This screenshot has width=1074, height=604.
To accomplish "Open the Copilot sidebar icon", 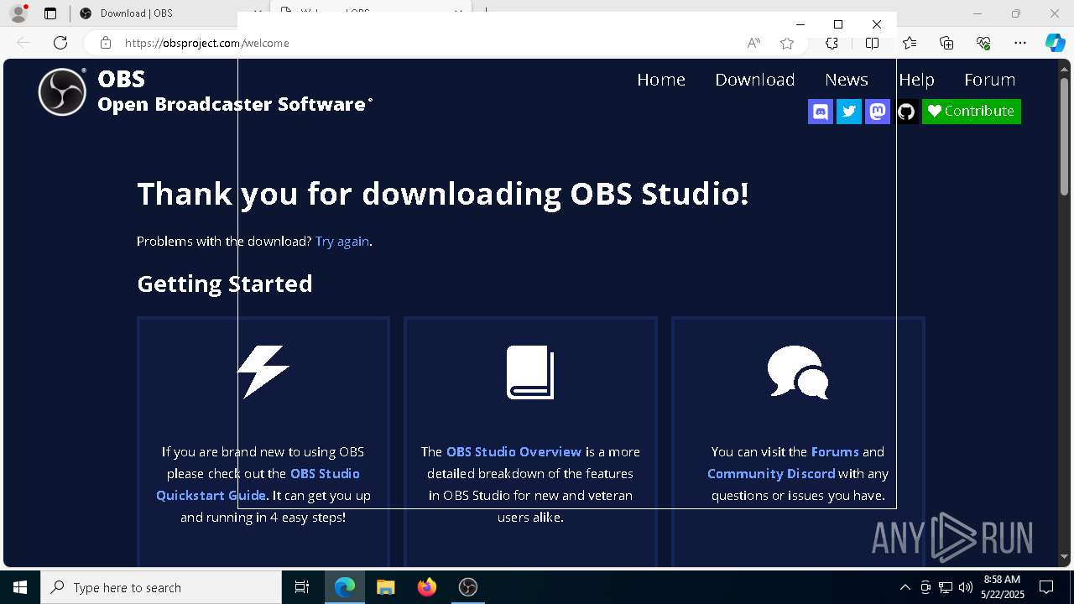I will [x=1055, y=43].
